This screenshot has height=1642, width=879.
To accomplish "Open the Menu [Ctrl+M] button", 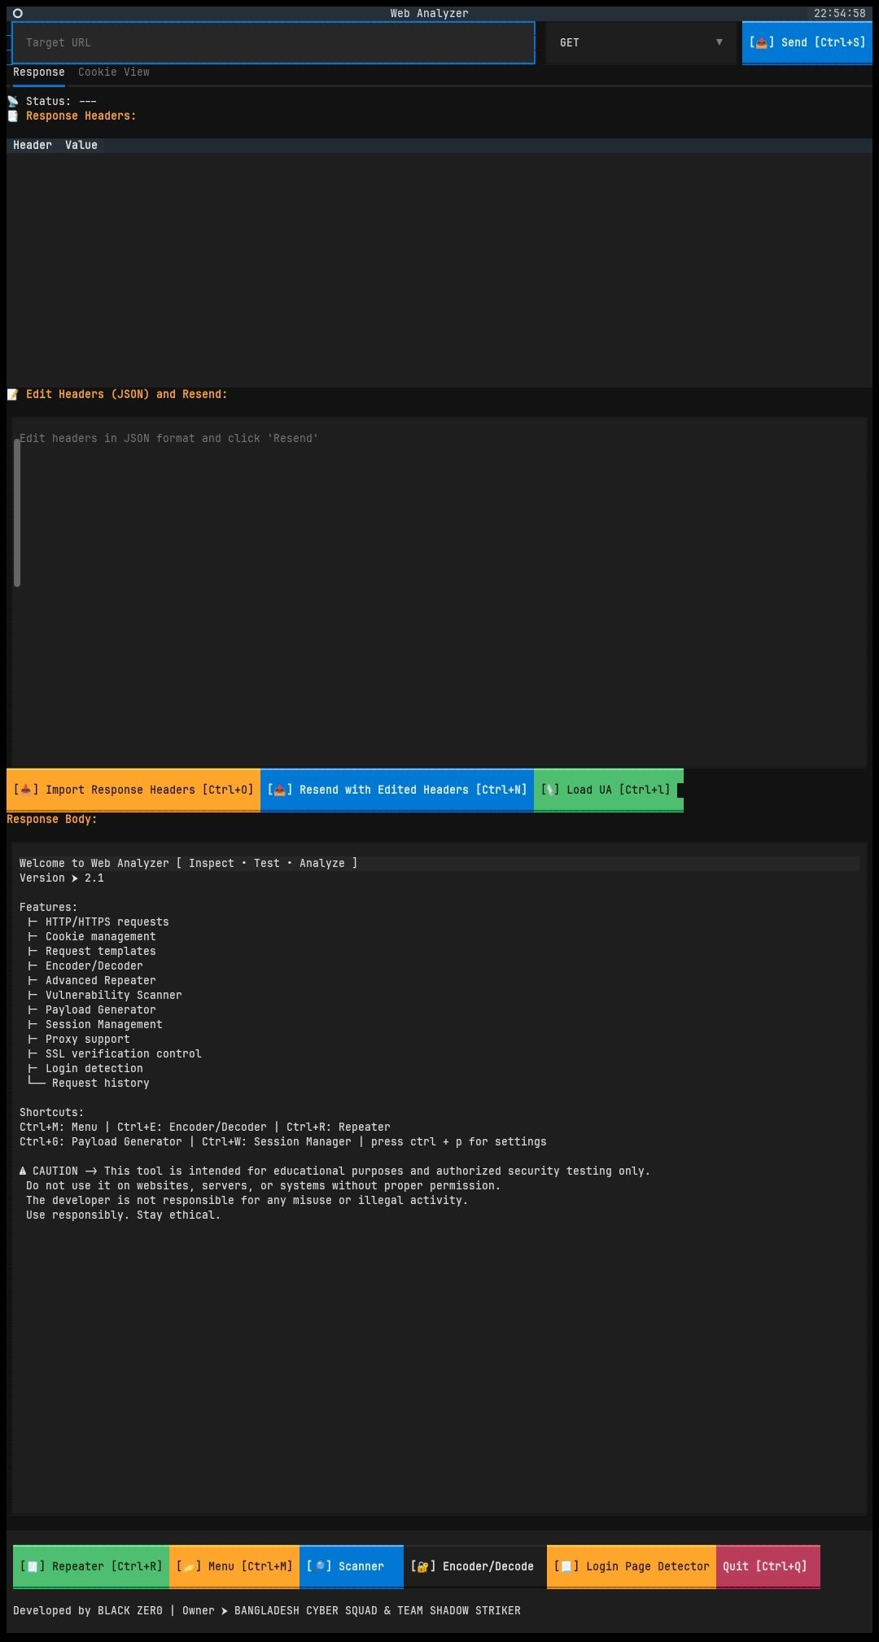I will (x=234, y=1566).
